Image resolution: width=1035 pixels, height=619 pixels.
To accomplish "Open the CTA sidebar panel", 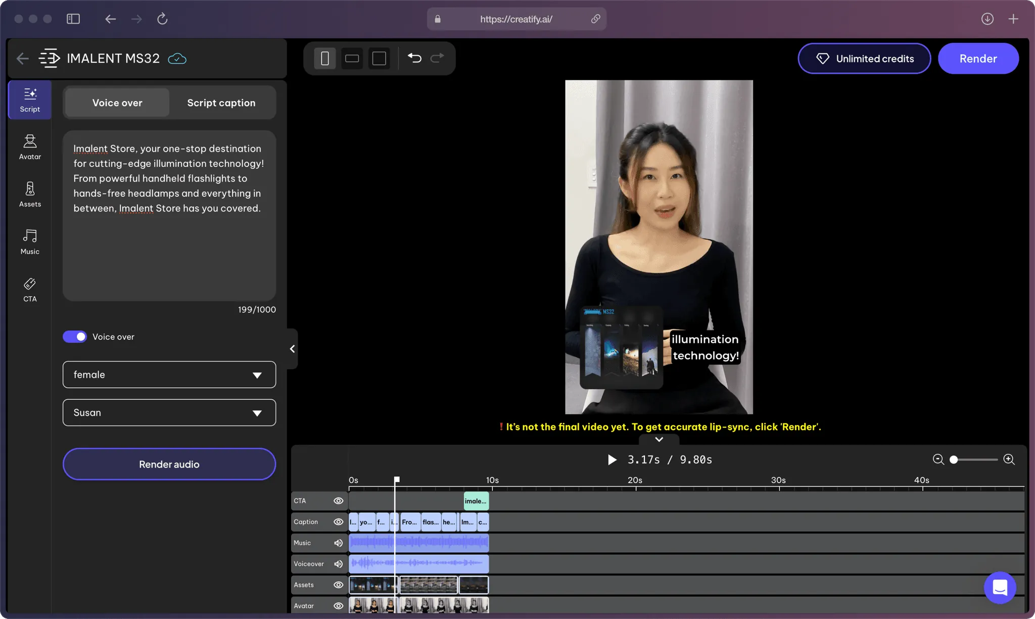I will click(x=30, y=290).
